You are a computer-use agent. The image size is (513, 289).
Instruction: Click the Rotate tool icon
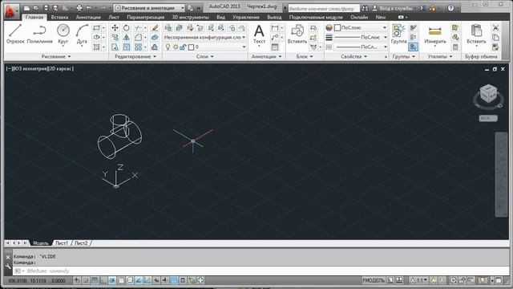(127, 28)
